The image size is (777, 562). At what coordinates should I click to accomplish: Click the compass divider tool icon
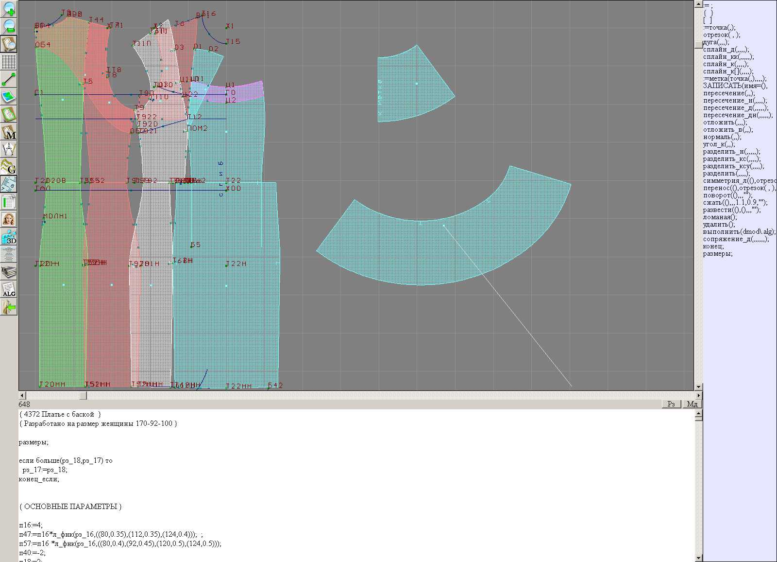click(x=9, y=149)
